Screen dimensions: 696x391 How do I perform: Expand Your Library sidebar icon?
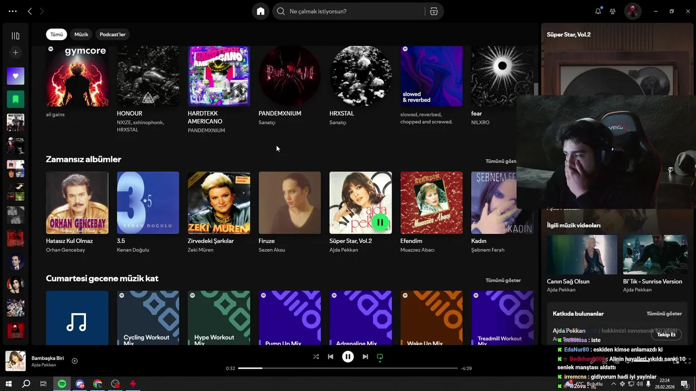(x=15, y=36)
